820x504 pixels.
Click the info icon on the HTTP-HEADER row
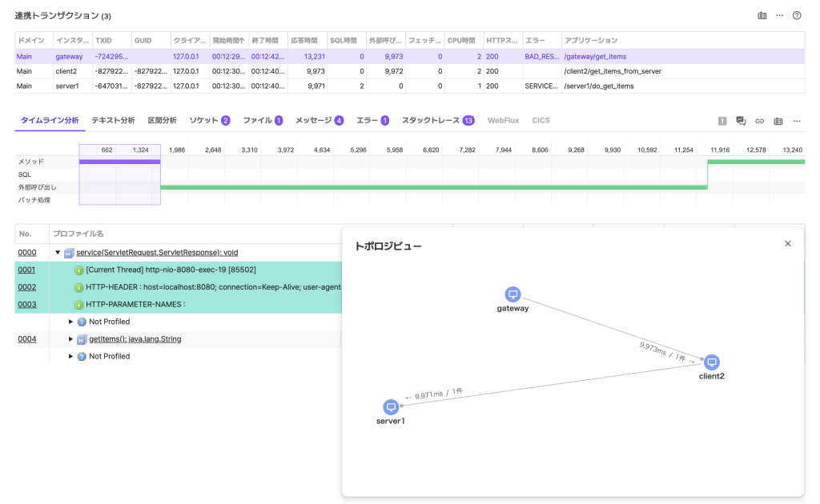(x=79, y=287)
